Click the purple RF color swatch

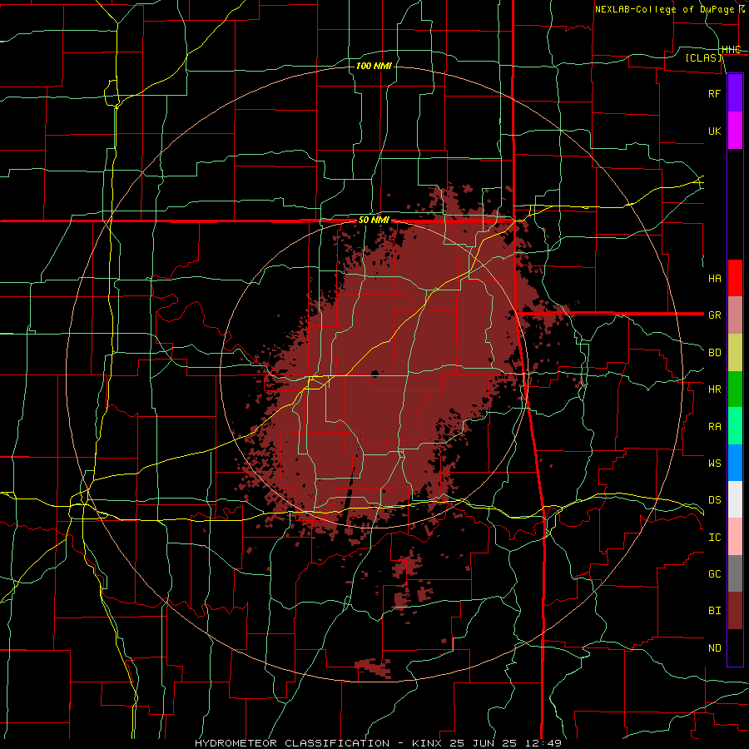click(735, 93)
